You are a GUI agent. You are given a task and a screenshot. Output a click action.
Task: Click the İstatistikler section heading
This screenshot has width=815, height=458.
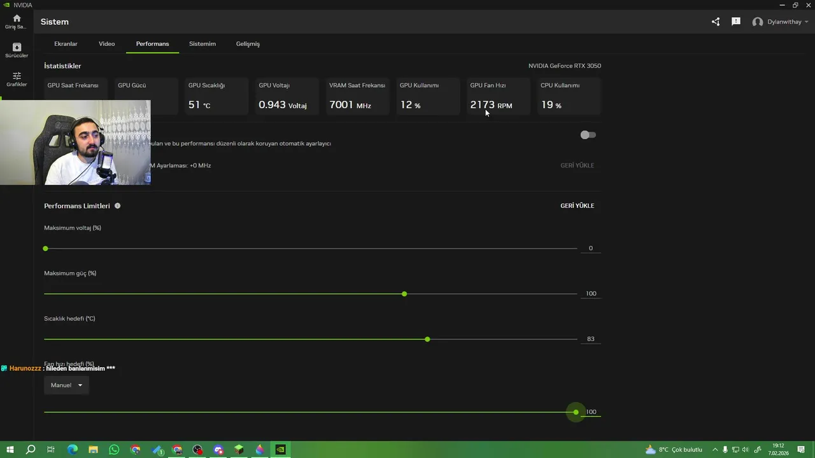coord(62,66)
